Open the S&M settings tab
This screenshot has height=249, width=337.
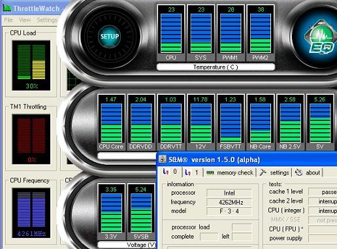pyautogui.click(x=274, y=173)
